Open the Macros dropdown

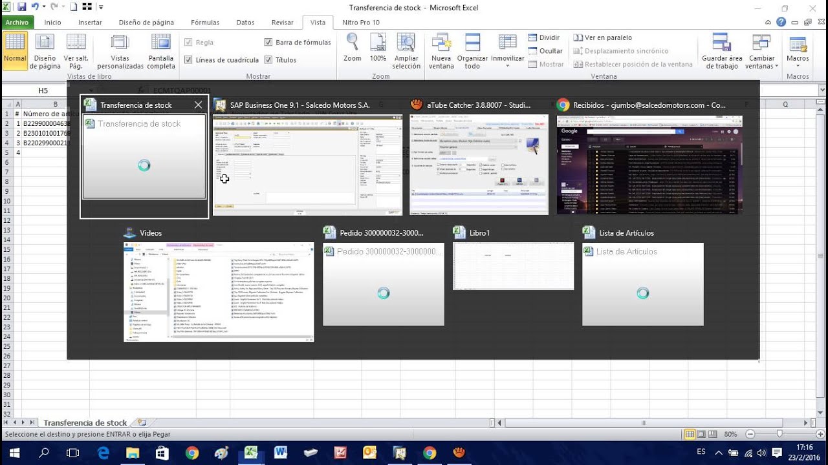pyautogui.click(x=798, y=50)
